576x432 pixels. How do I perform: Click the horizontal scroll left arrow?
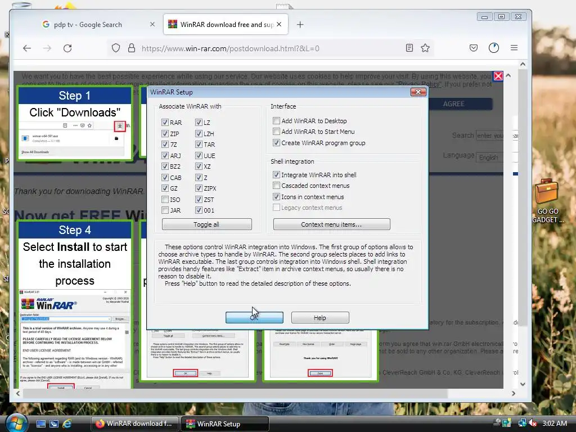pos(18,393)
